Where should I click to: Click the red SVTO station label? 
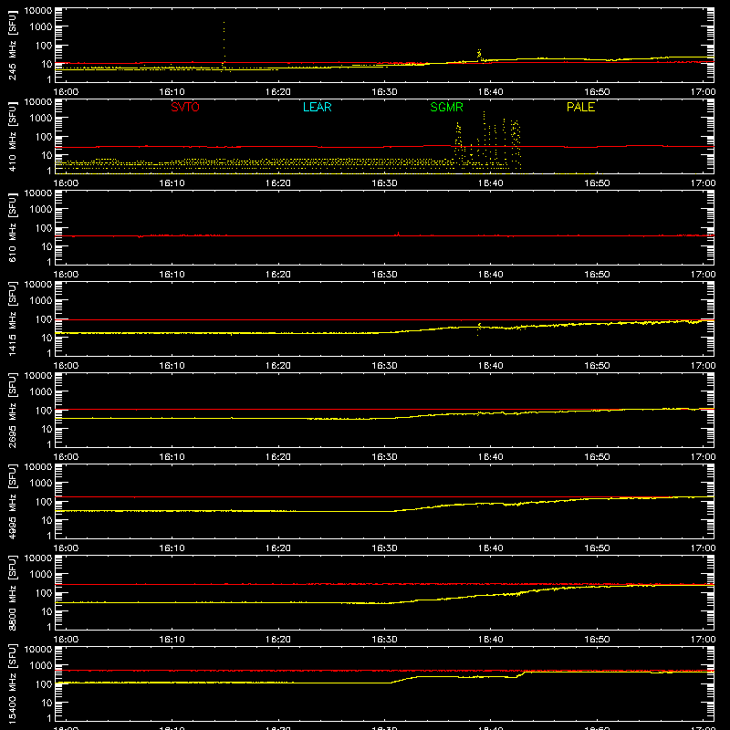coord(185,107)
